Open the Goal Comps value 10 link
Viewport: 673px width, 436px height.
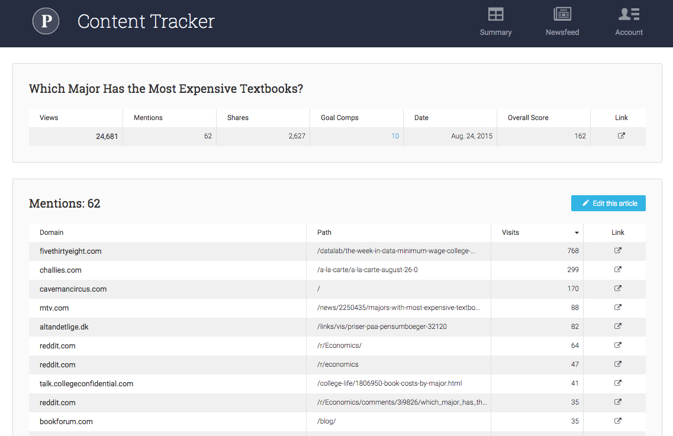pyautogui.click(x=395, y=135)
